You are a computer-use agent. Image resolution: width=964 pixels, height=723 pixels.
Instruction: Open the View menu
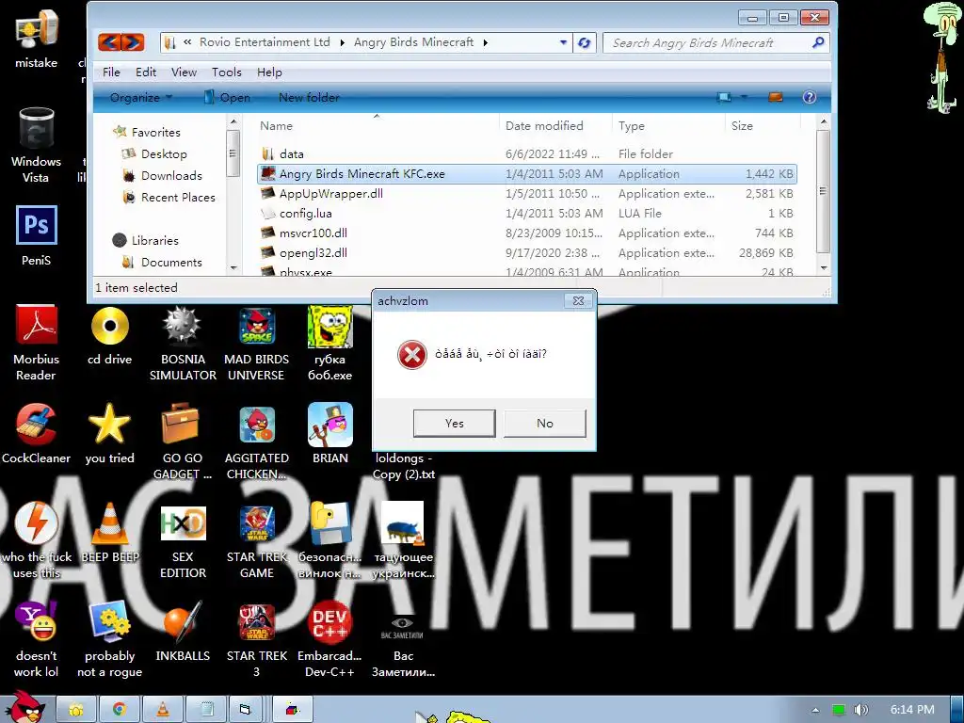(184, 72)
